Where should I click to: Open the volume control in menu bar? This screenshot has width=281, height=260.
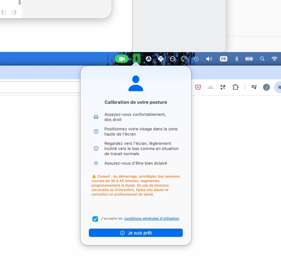click(209, 59)
